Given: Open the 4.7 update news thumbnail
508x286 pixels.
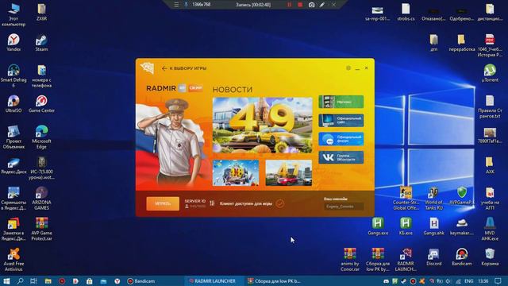Looking at the screenshot, I should (x=289, y=172).
